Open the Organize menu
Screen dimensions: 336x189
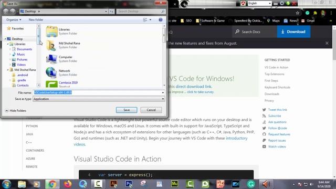[14, 20]
